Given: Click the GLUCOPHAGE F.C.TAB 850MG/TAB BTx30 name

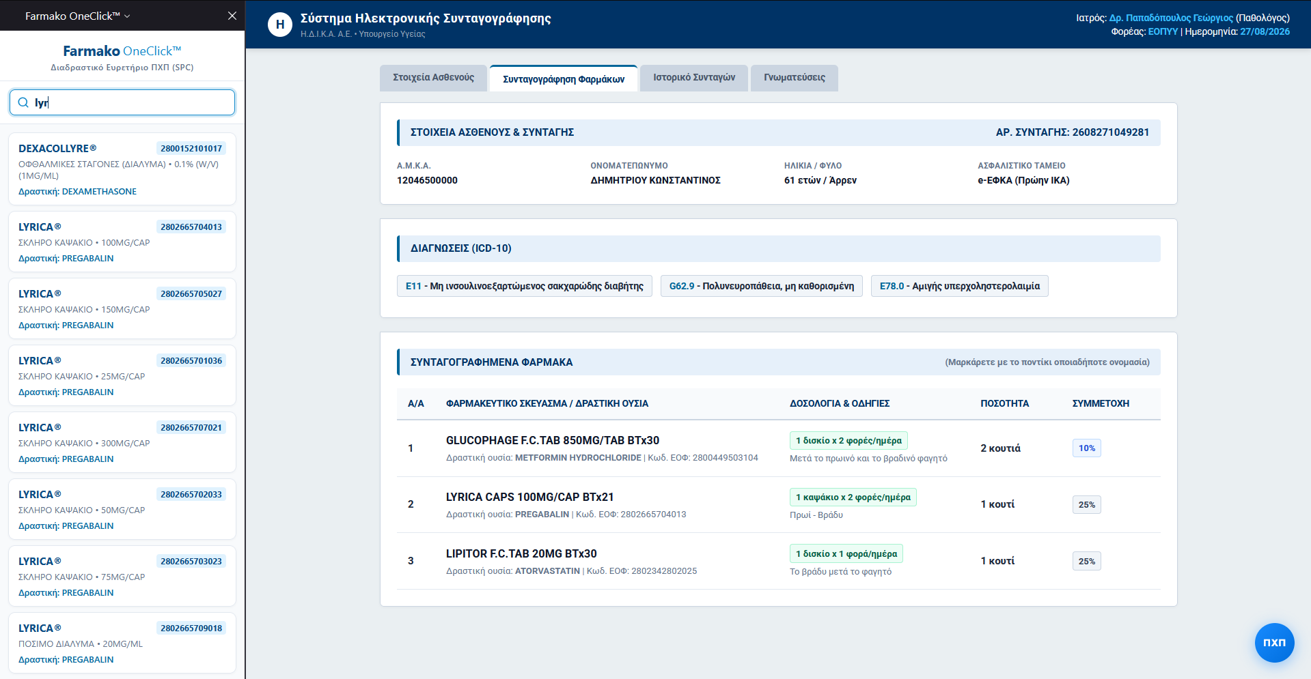Looking at the screenshot, I should [553, 441].
